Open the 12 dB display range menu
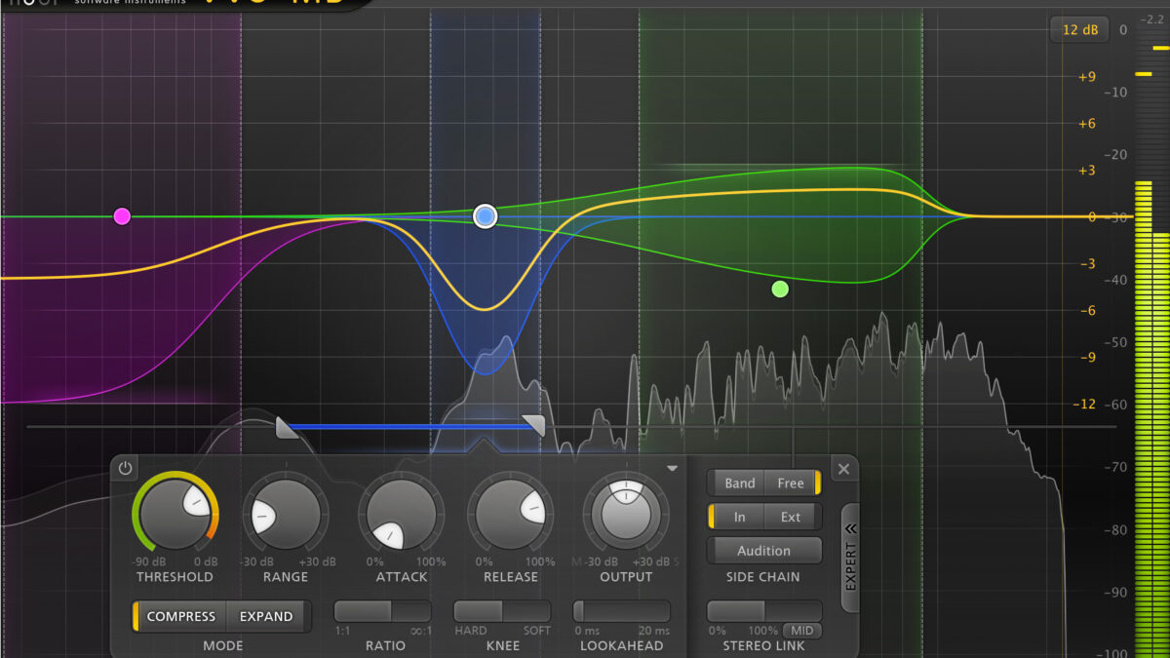 pos(1079,30)
